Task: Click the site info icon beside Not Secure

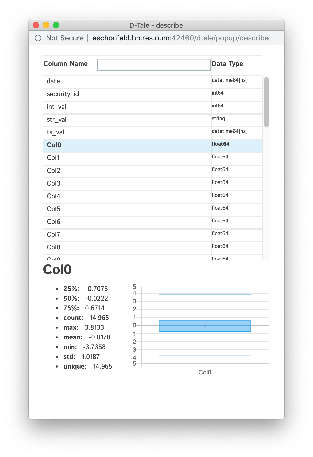Action: click(38, 38)
